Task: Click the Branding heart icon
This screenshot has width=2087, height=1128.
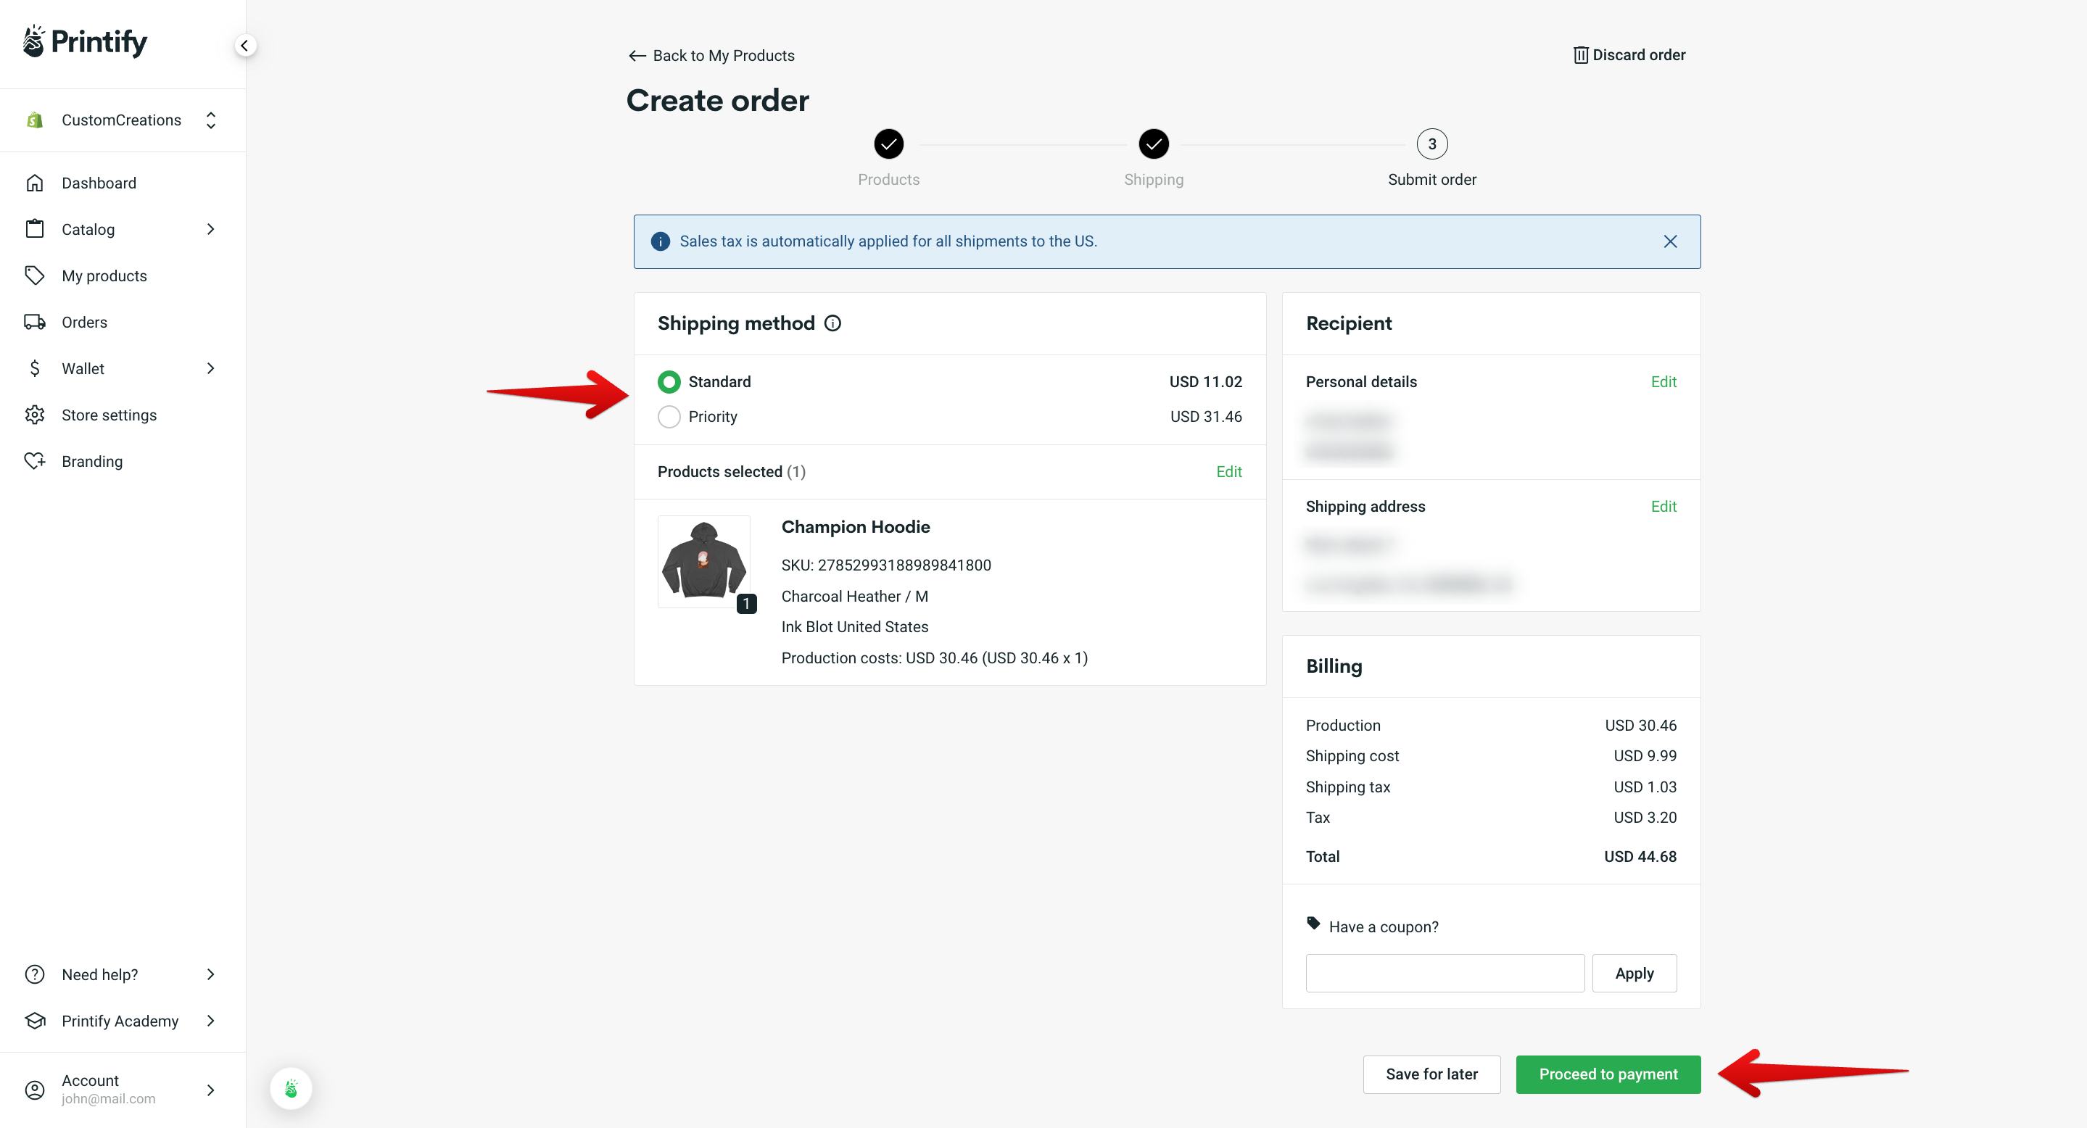Action: (34, 461)
